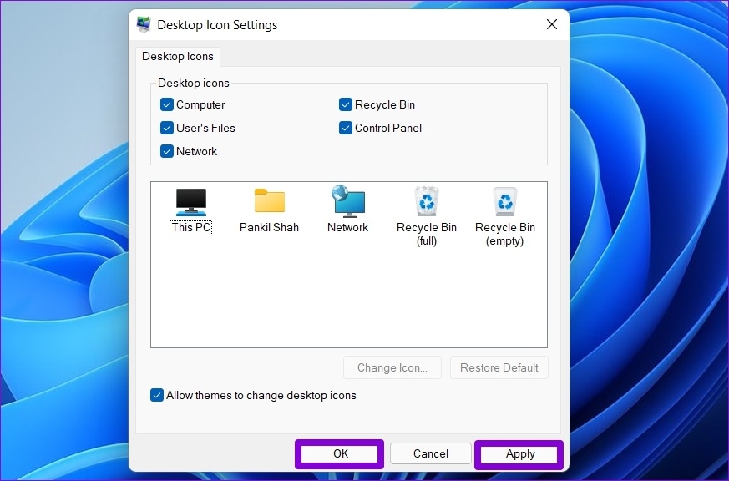Uncheck the Computer checkbox
The height and width of the screenshot is (481, 729).
point(167,104)
